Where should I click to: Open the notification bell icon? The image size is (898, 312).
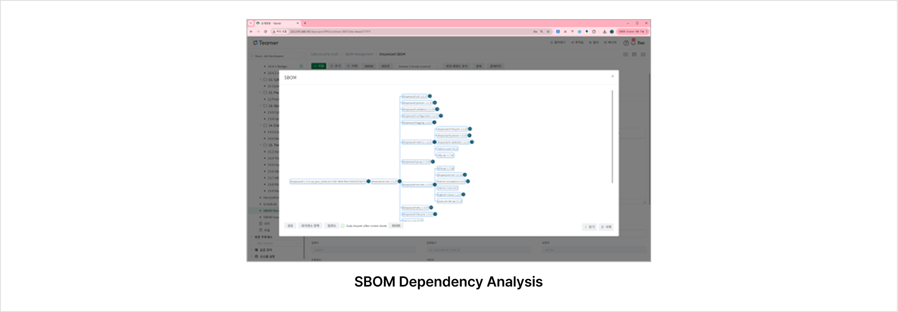[x=633, y=42]
